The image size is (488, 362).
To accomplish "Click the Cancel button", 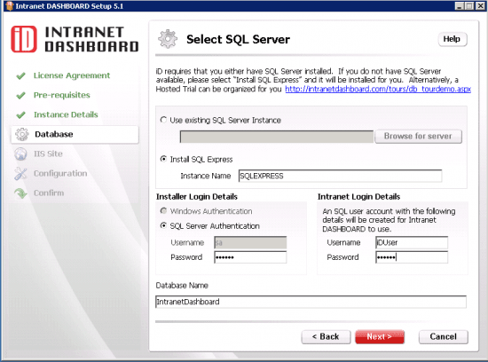I will coord(443,337).
